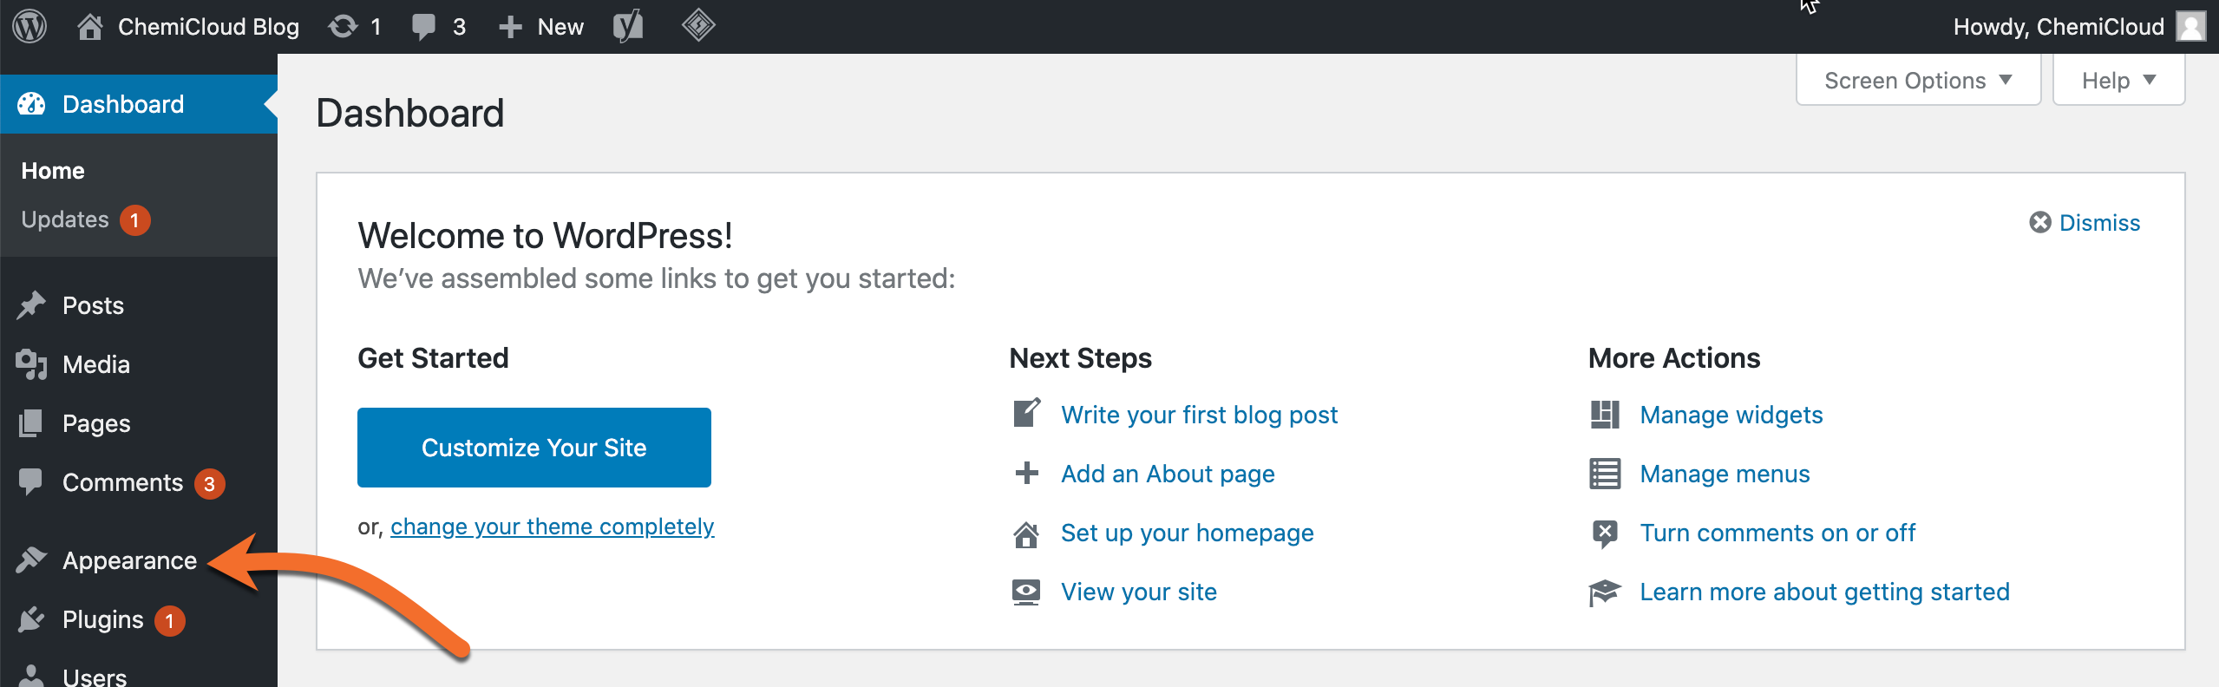Click the View your site icon

(1026, 592)
